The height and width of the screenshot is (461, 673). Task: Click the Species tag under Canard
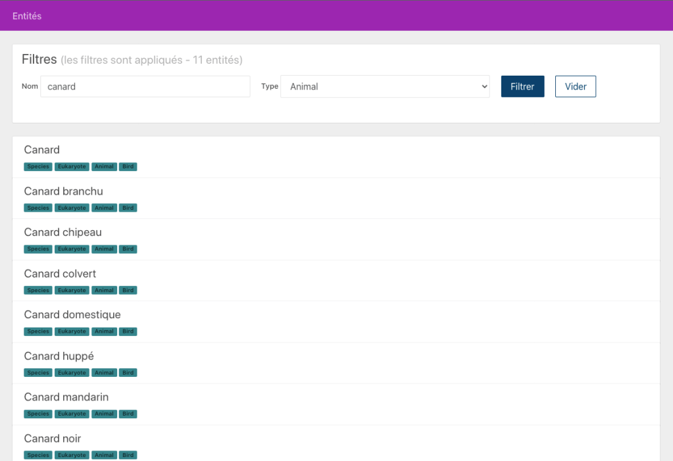coord(38,167)
